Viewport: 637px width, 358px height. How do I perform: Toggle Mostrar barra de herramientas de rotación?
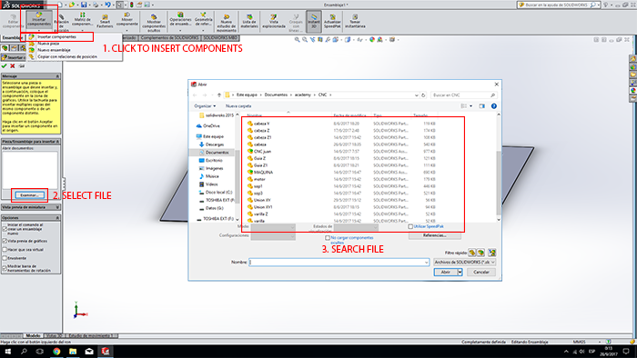tap(5, 268)
